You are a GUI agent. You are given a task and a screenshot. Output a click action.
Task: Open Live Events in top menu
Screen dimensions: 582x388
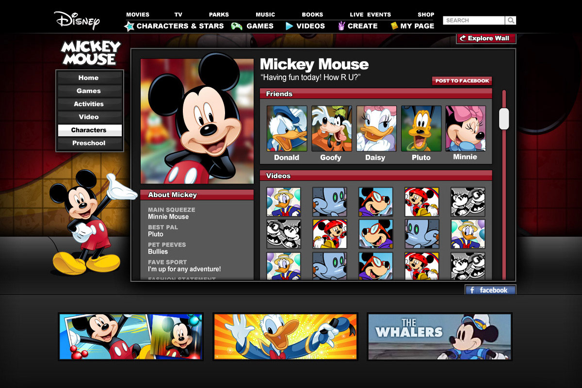[x=371, y=15]
